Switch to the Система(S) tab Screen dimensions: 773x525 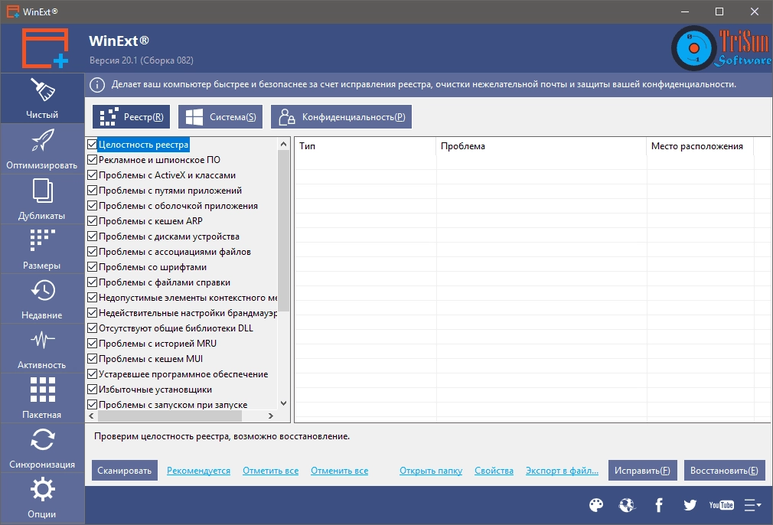[220, 117]
